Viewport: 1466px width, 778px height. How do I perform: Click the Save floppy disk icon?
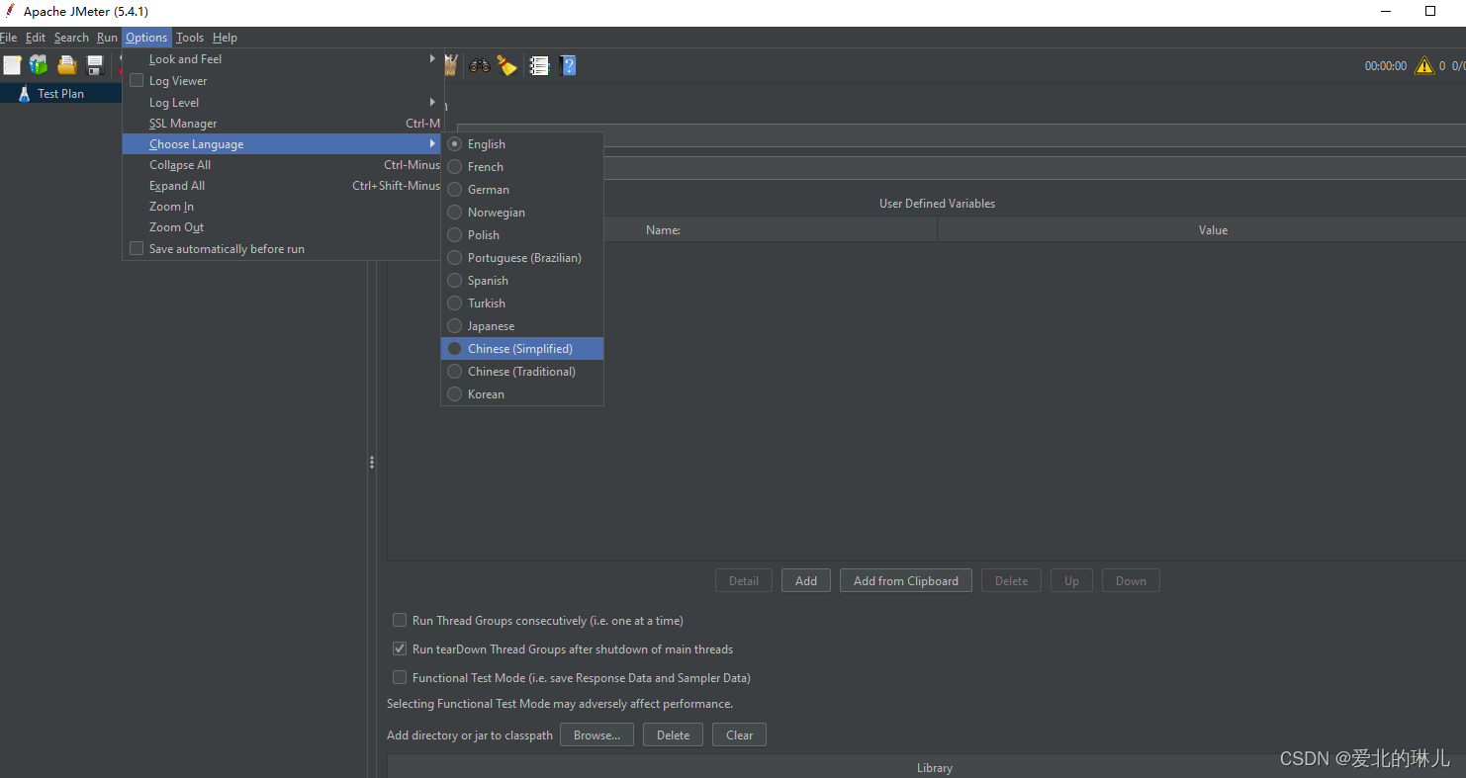coord(95,65)
